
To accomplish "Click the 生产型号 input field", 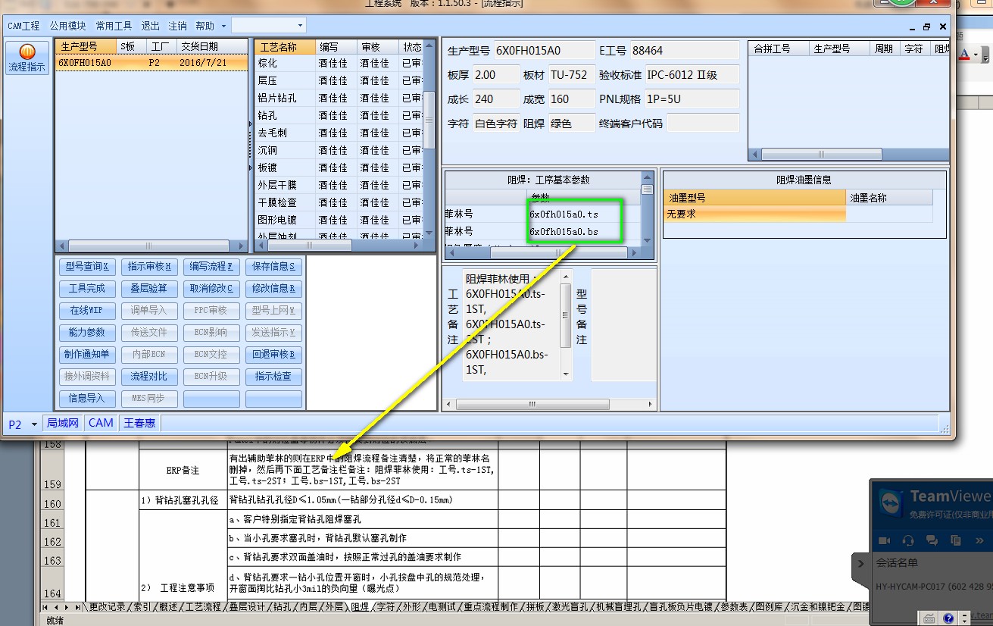I will pyautogui.click(x=544, y=51).
